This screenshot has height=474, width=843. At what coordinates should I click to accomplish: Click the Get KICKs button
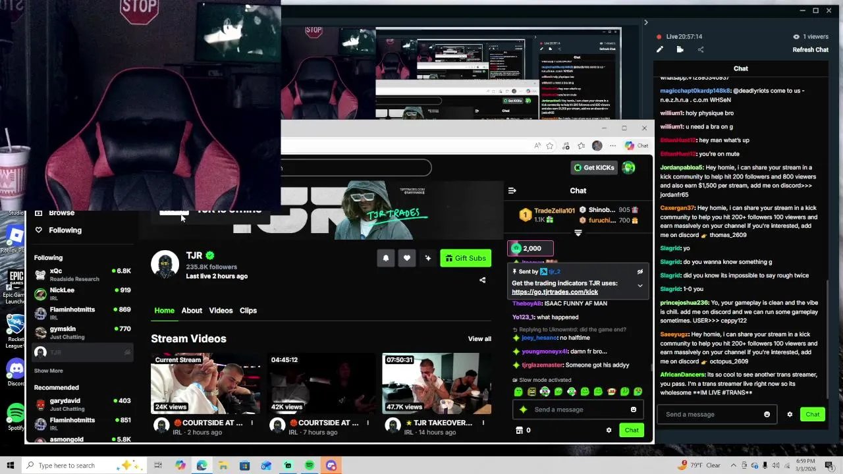click(x=594, y=167)
